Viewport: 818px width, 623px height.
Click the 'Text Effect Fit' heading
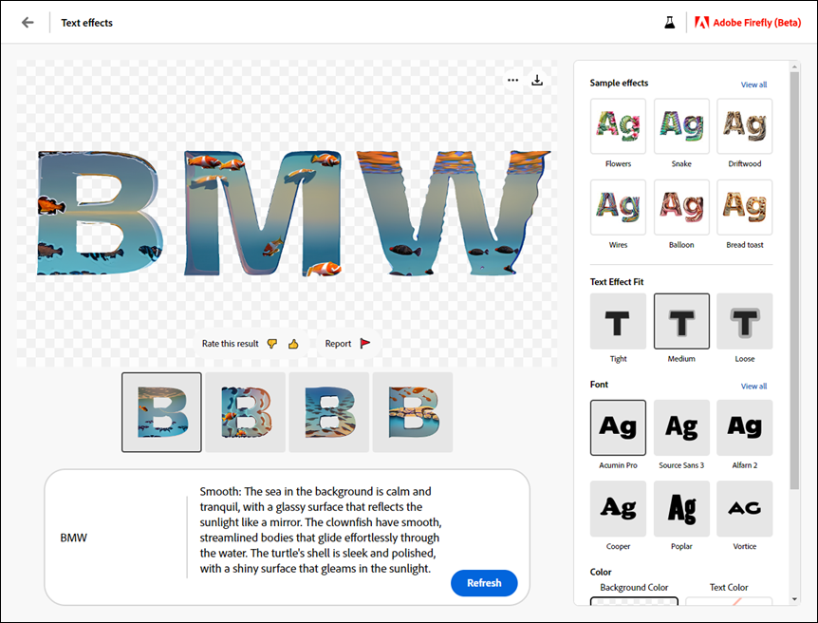pyautogui.click(x=617, y=282)
